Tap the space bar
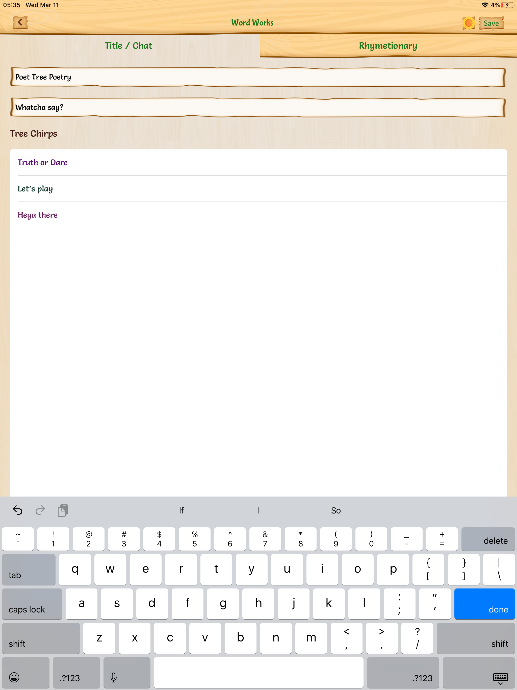 coord(258,673)
